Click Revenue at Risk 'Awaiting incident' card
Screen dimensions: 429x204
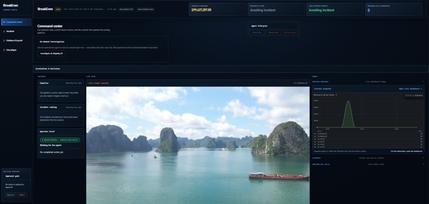pyautogui.click(x=276, y=9)
